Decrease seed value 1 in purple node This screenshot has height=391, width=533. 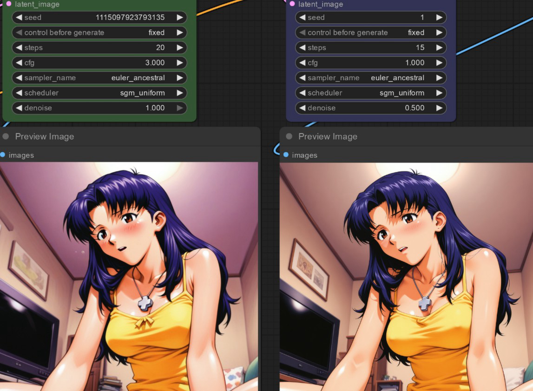[302, 17]
